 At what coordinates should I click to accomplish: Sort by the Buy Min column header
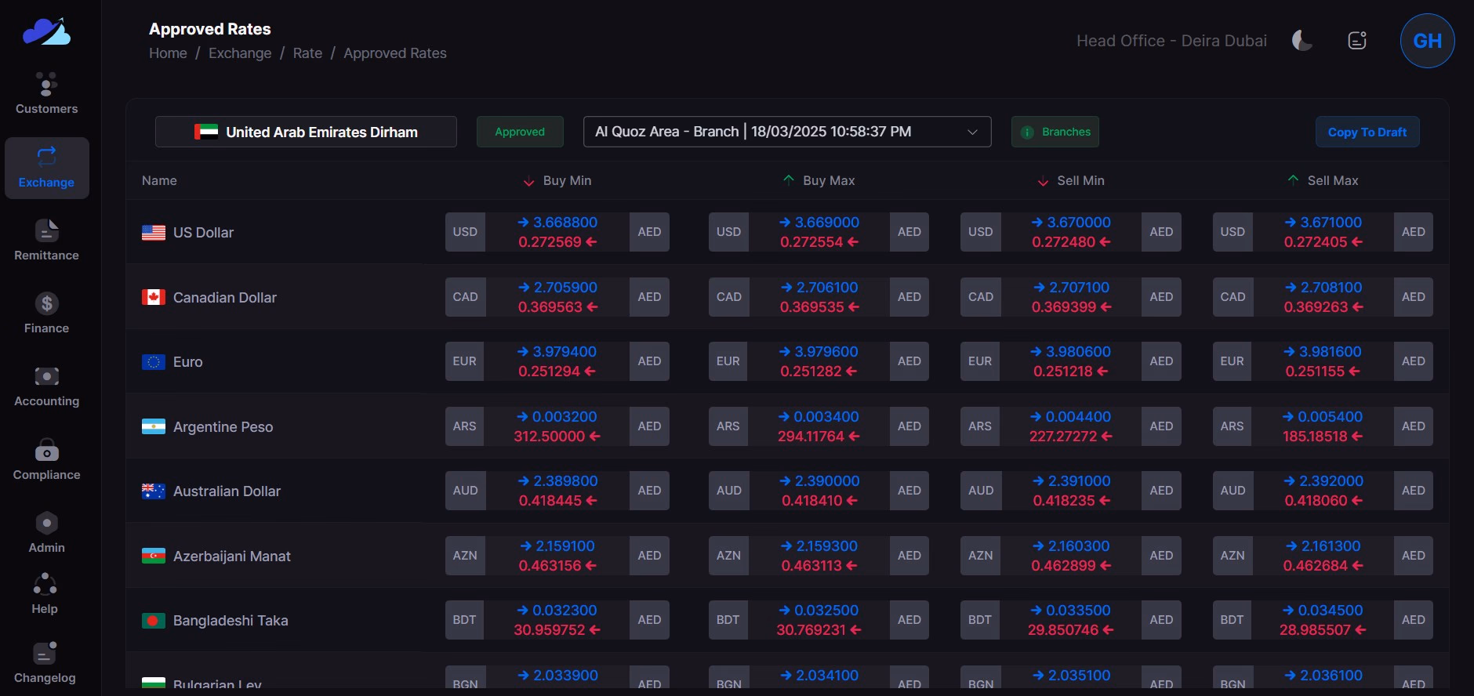(567, 181)
